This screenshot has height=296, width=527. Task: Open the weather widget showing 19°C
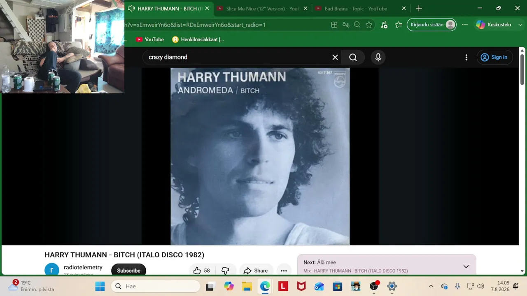[31, 286]
